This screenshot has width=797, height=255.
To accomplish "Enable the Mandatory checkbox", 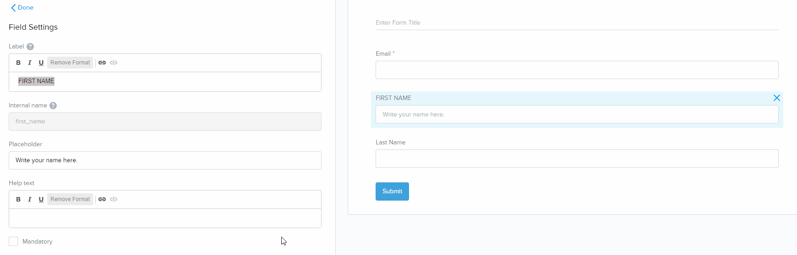I will pos(13,241).
